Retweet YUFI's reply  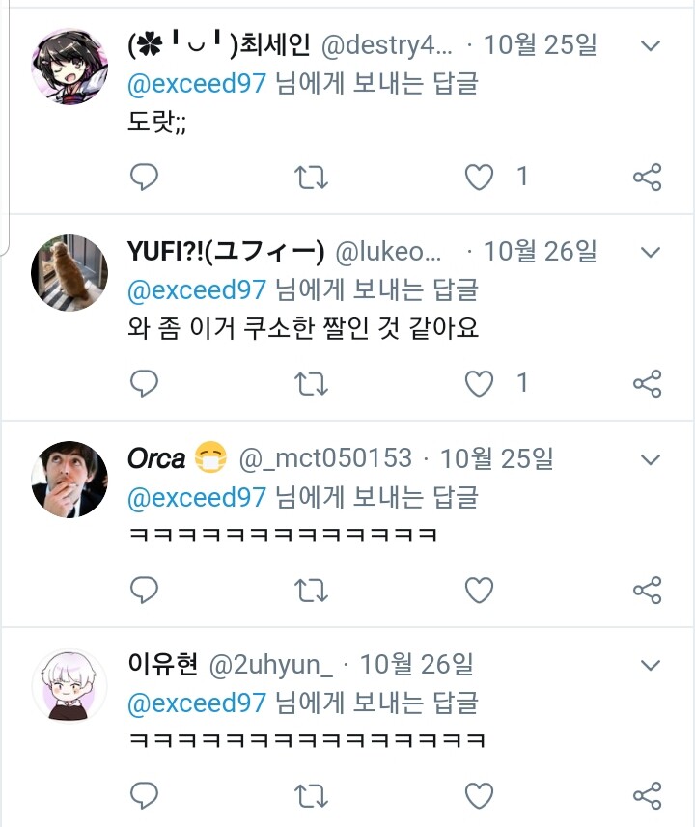tap(311, 383)
